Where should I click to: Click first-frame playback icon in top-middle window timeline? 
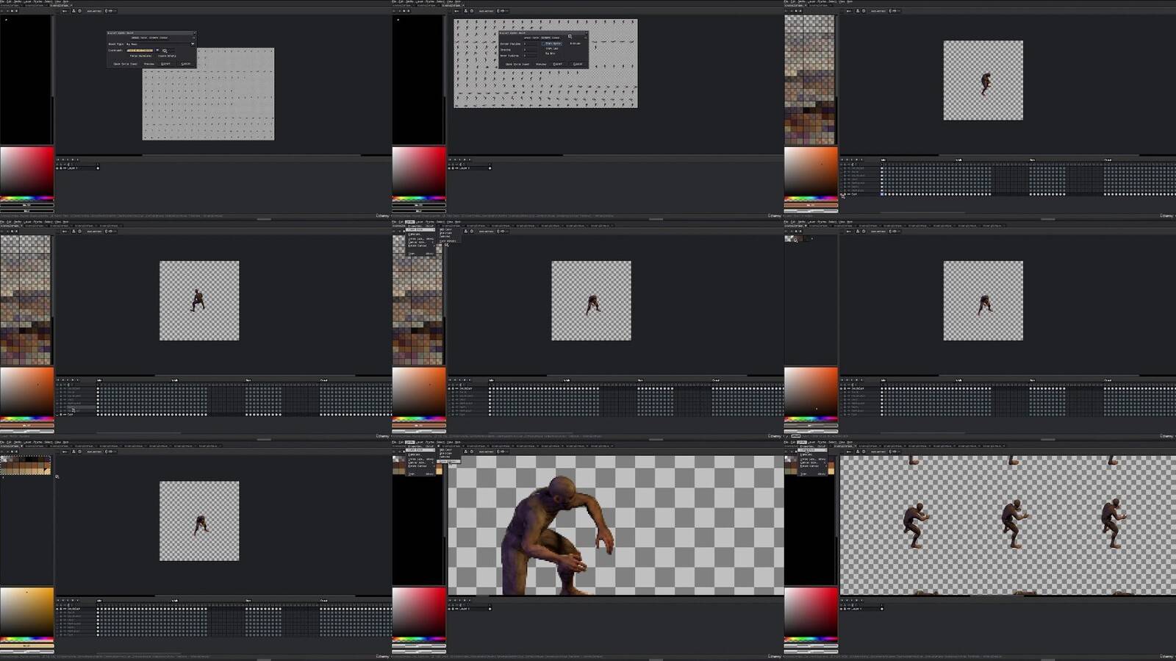point(451,160)
